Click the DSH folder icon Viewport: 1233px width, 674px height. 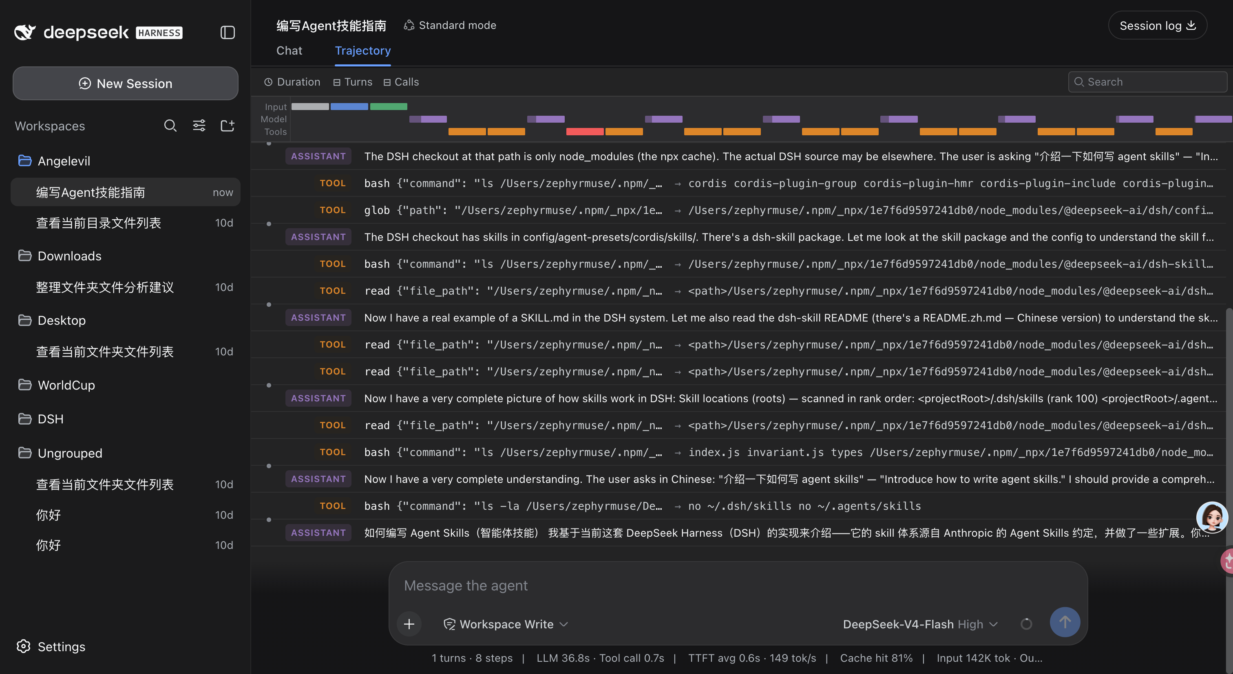click(24, 419)
